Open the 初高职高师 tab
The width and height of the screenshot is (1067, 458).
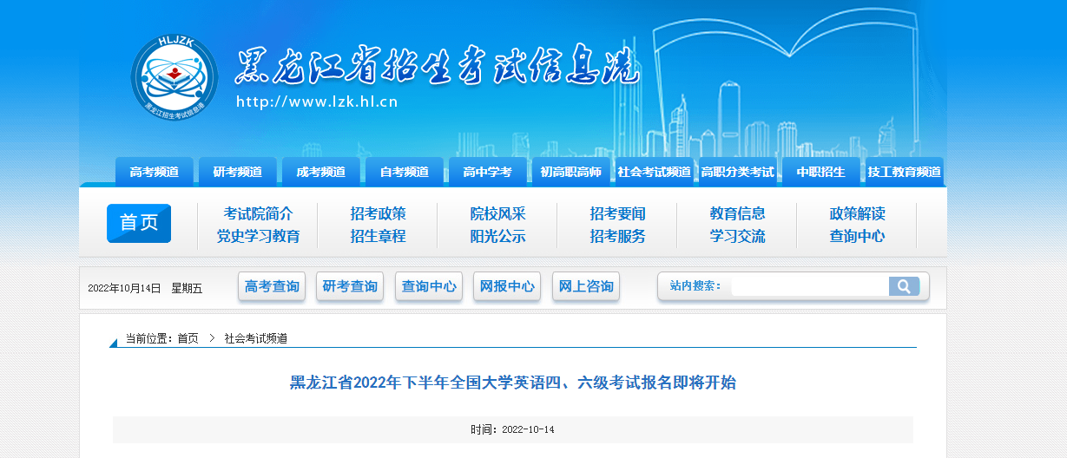coord(570,172)
